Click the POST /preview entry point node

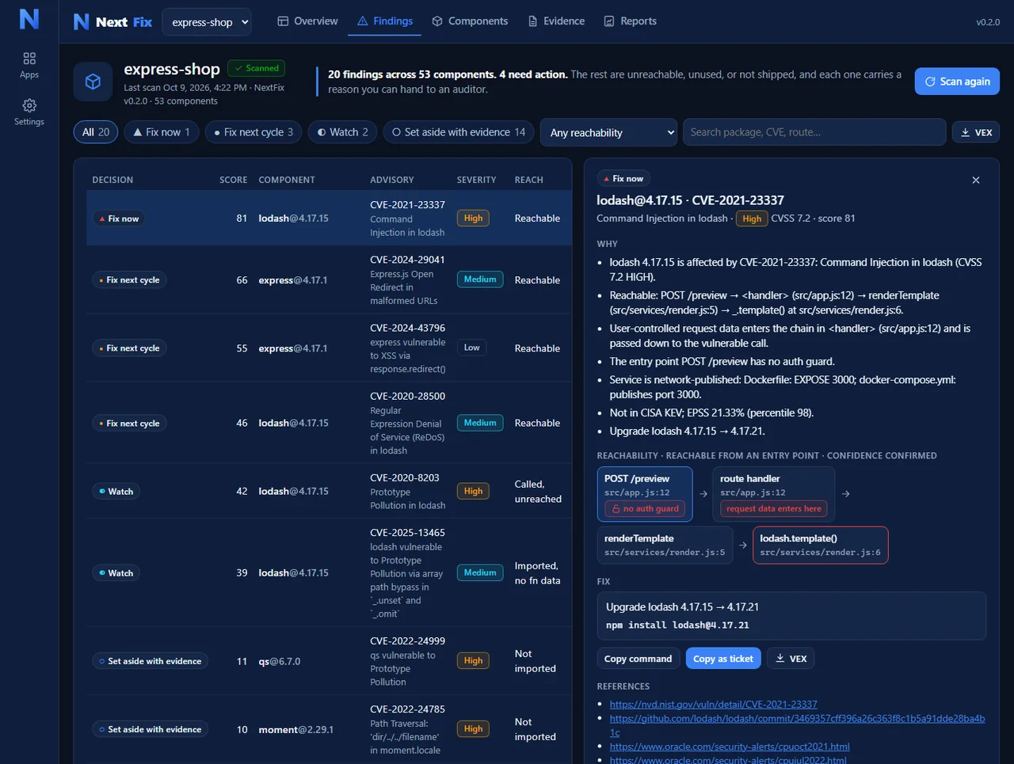(x=645, y=494)
